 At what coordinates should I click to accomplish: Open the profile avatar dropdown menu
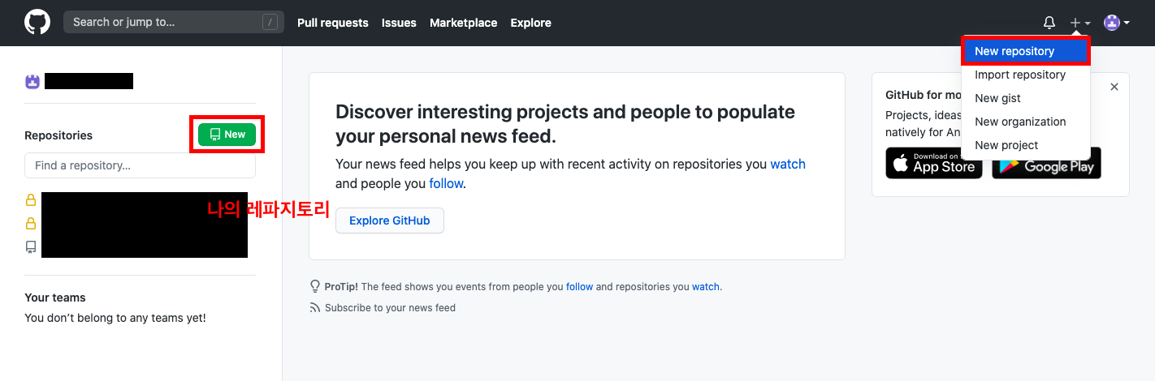tap(1116, 23)
